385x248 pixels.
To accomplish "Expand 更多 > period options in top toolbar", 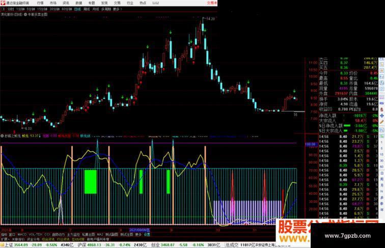I will click(x=117, y=9).
